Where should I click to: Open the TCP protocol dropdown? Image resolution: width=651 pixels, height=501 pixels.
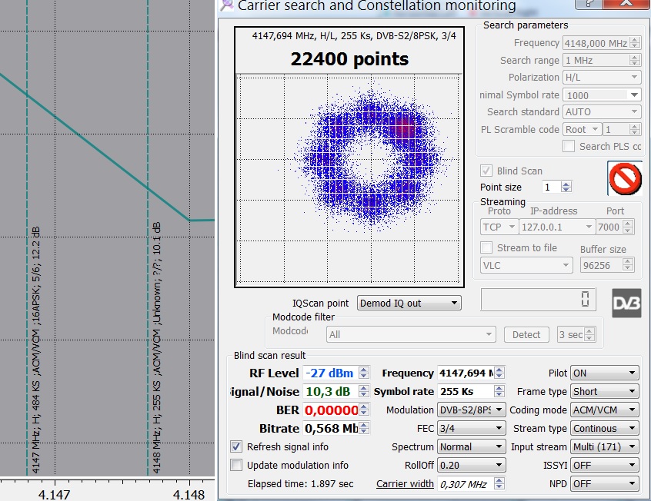(x=499, y=227)
